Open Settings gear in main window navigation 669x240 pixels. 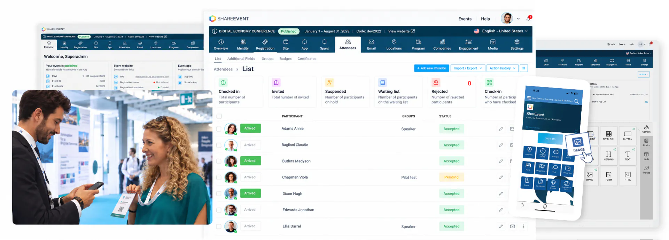(x=517, y=44)
